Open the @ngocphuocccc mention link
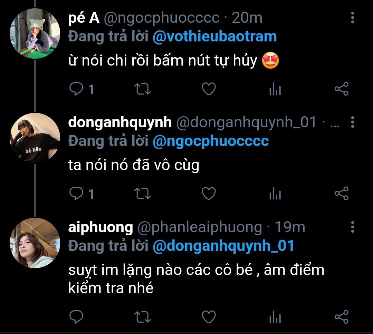 tap(210, 141)
